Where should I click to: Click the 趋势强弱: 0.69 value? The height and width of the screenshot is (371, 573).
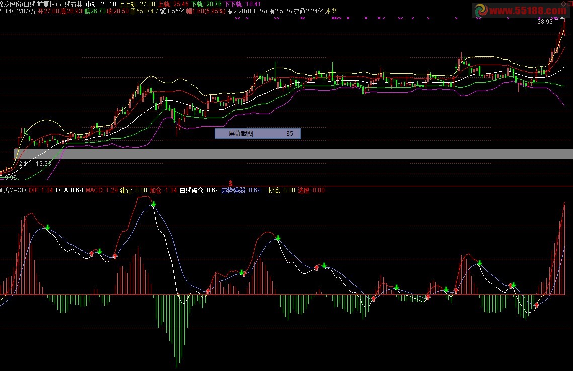(241, 190)
